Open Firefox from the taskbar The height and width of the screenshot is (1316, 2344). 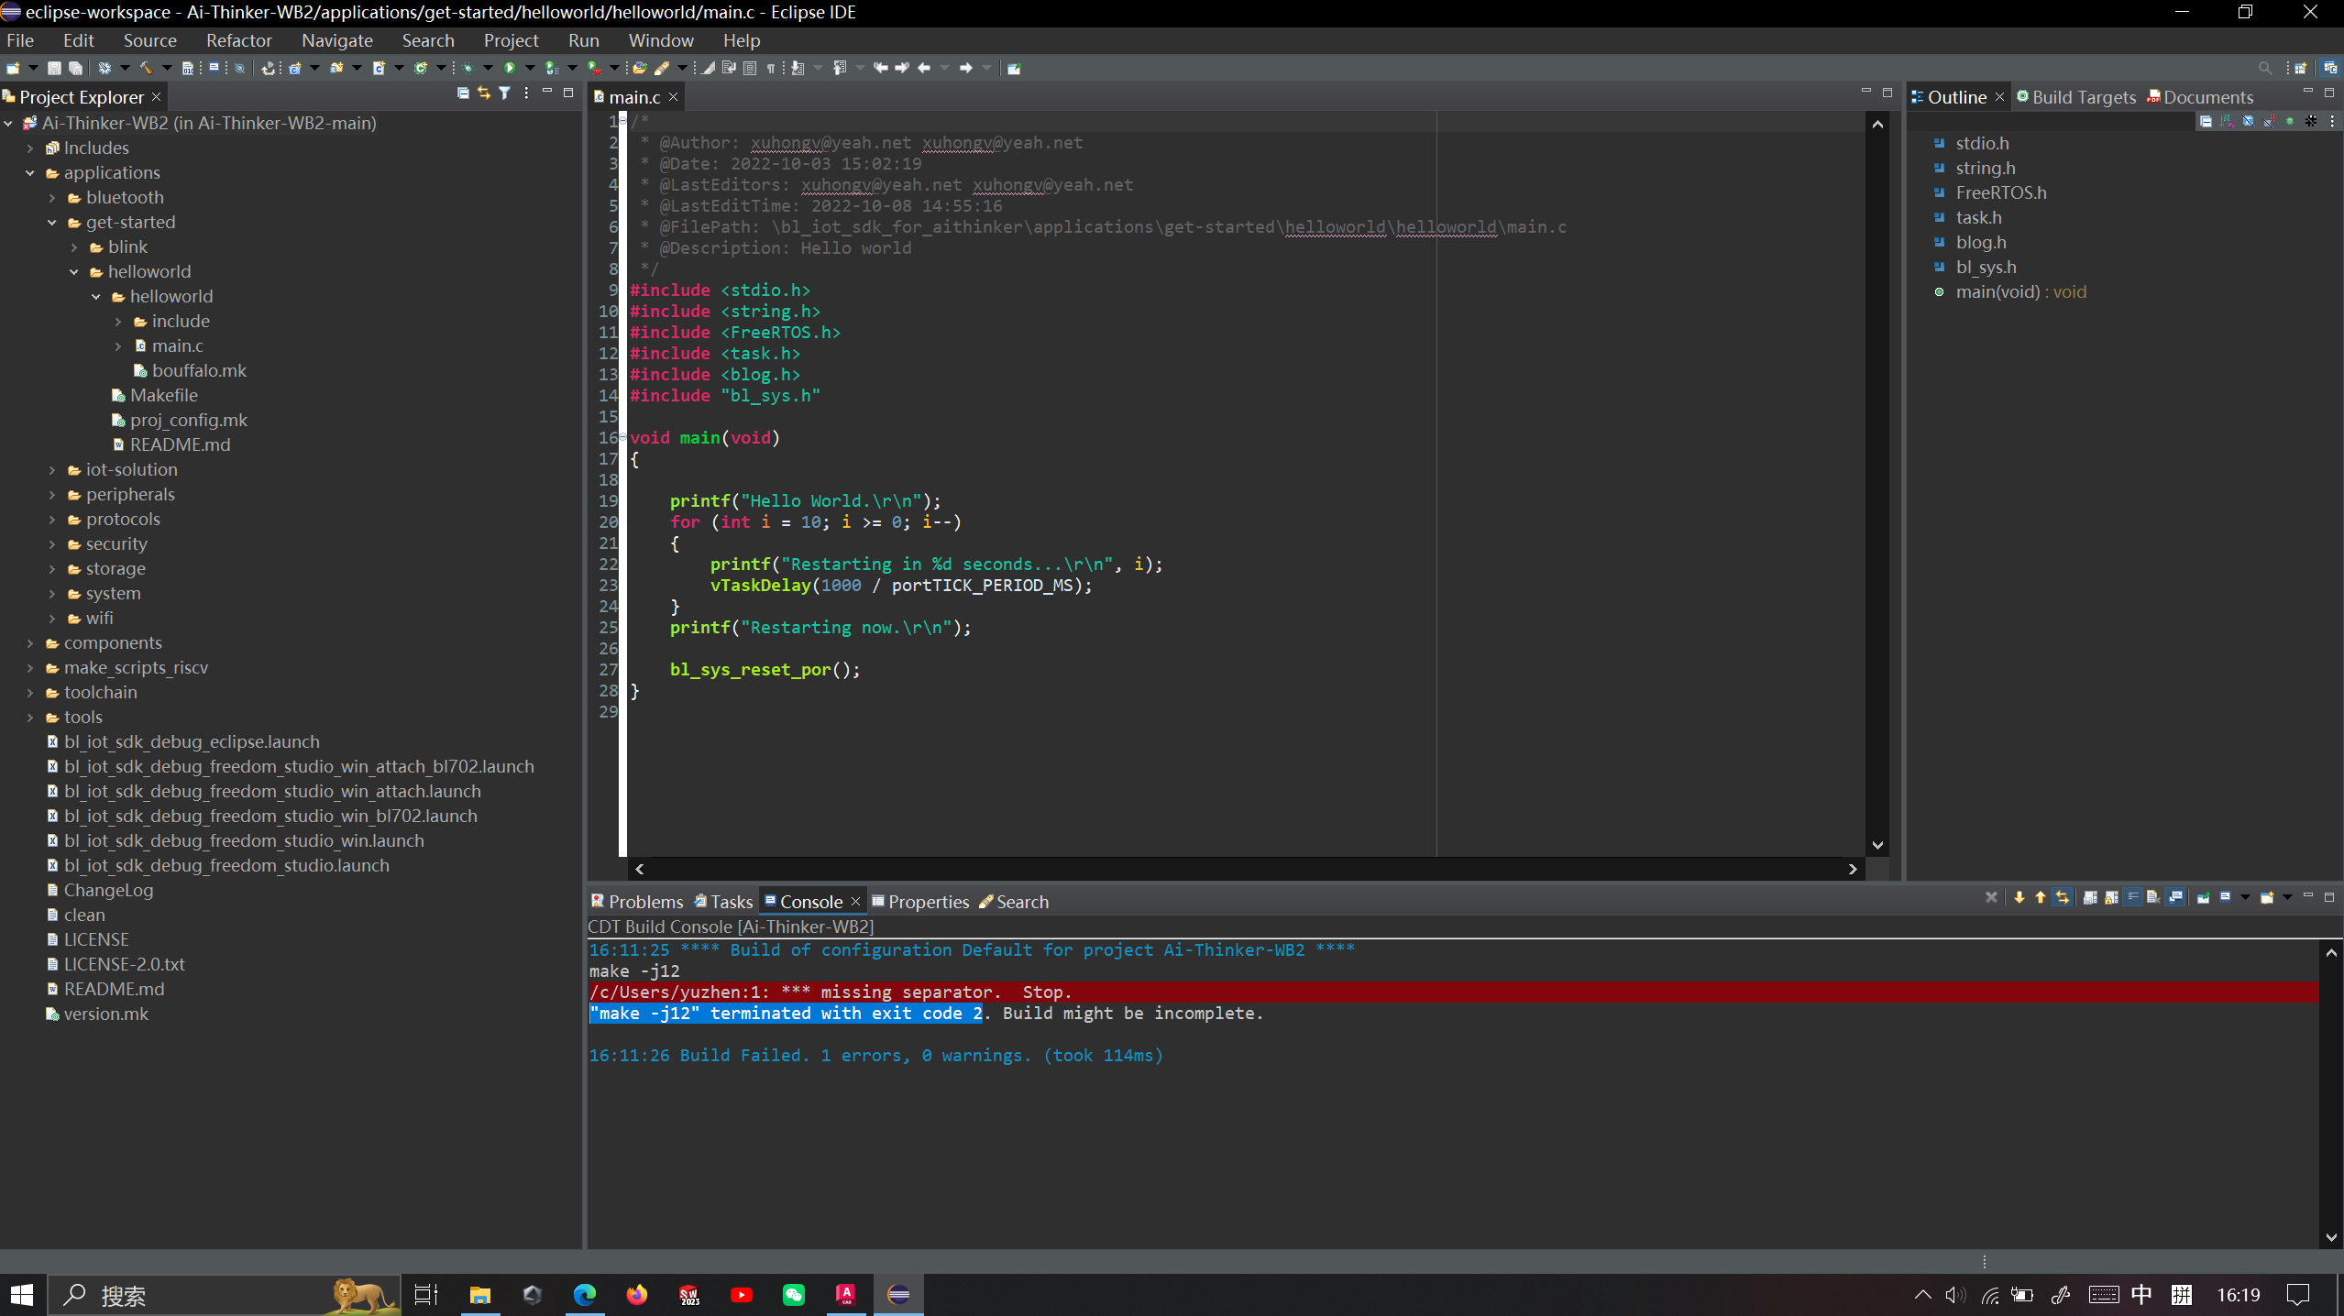(x=636, y=1295)
